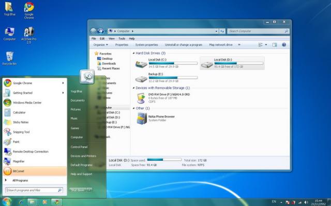Click the Shut down button
The image size is (331, 206).
click(78, 190)
